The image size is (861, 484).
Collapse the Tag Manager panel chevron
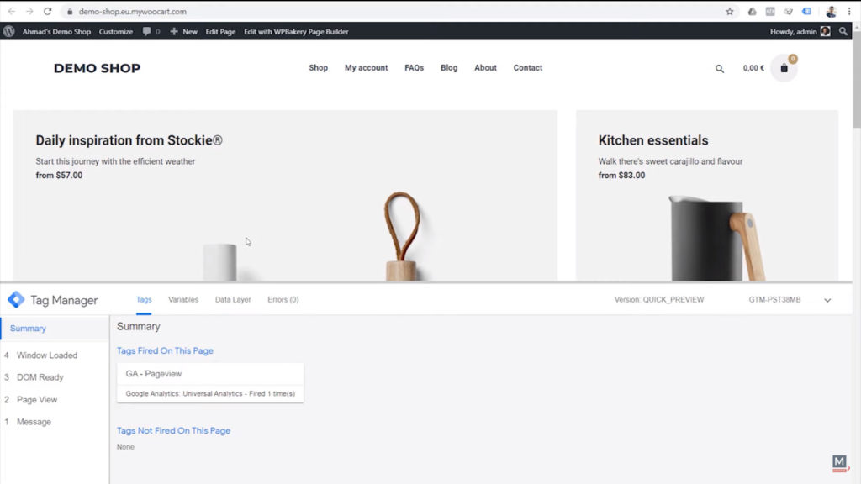(x=827, y=299)
